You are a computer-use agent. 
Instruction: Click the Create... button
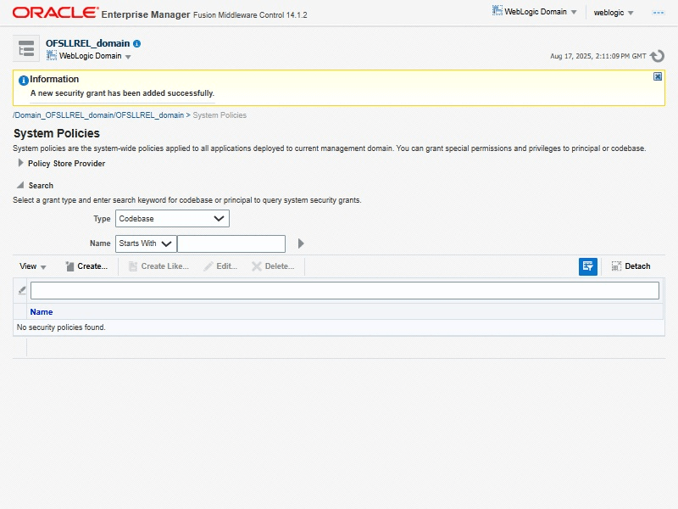click(x=86, y=266)
